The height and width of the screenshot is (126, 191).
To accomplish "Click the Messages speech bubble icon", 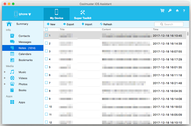I will (x=12, y=42).
